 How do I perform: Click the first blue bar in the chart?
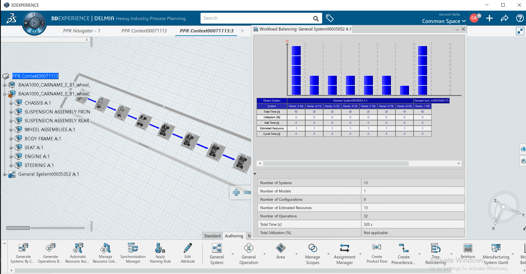(x=296, y=70)
